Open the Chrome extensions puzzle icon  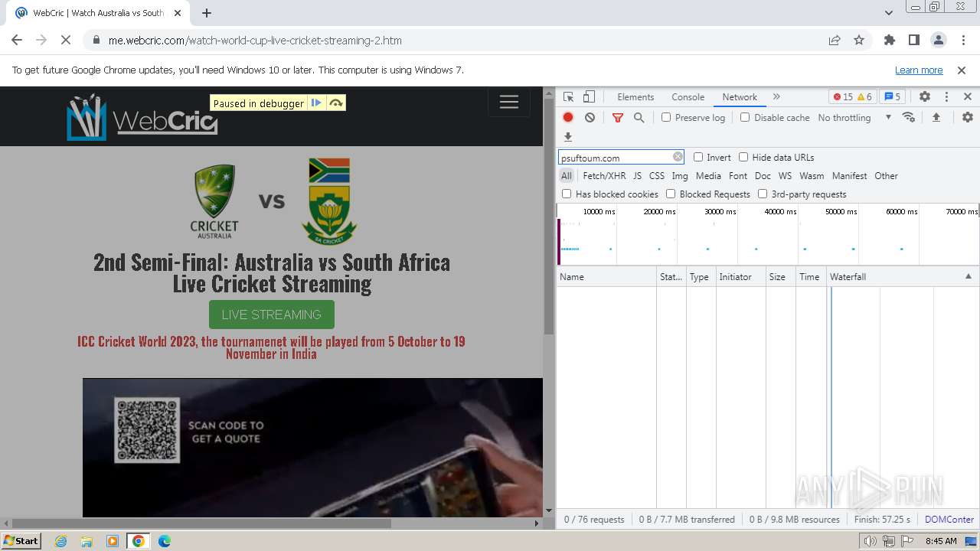click(890, 41)
